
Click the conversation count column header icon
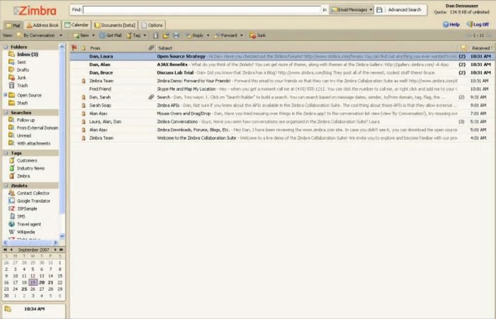(x=464, y=48)
